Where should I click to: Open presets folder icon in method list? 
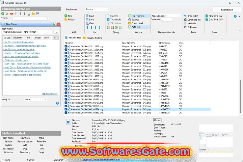33,14
